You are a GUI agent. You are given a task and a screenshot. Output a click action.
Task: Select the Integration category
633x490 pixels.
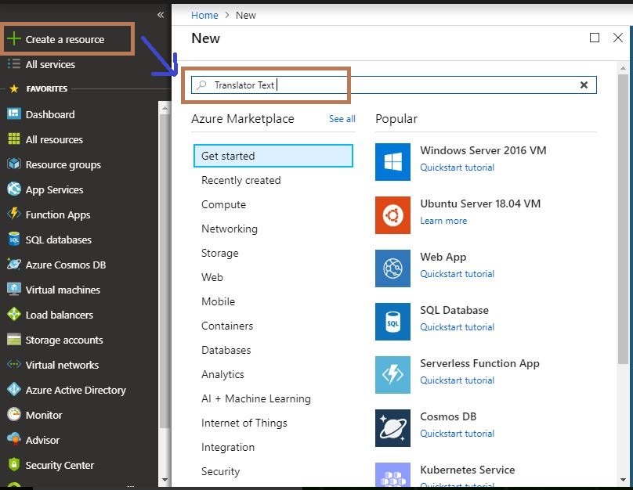228,447
